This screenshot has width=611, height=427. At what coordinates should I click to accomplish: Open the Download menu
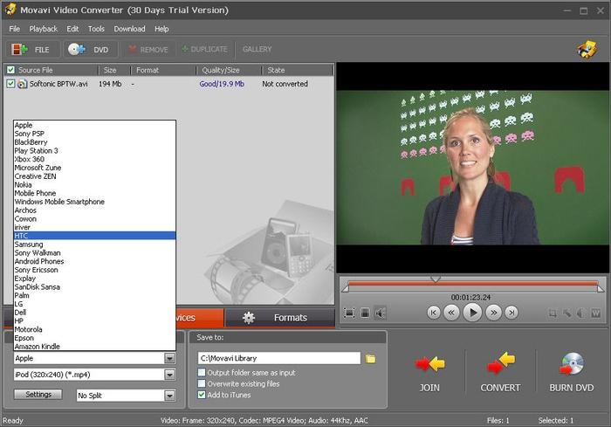(129, 29)
